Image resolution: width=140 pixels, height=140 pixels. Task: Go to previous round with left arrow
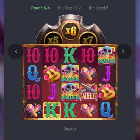point(15,51)
